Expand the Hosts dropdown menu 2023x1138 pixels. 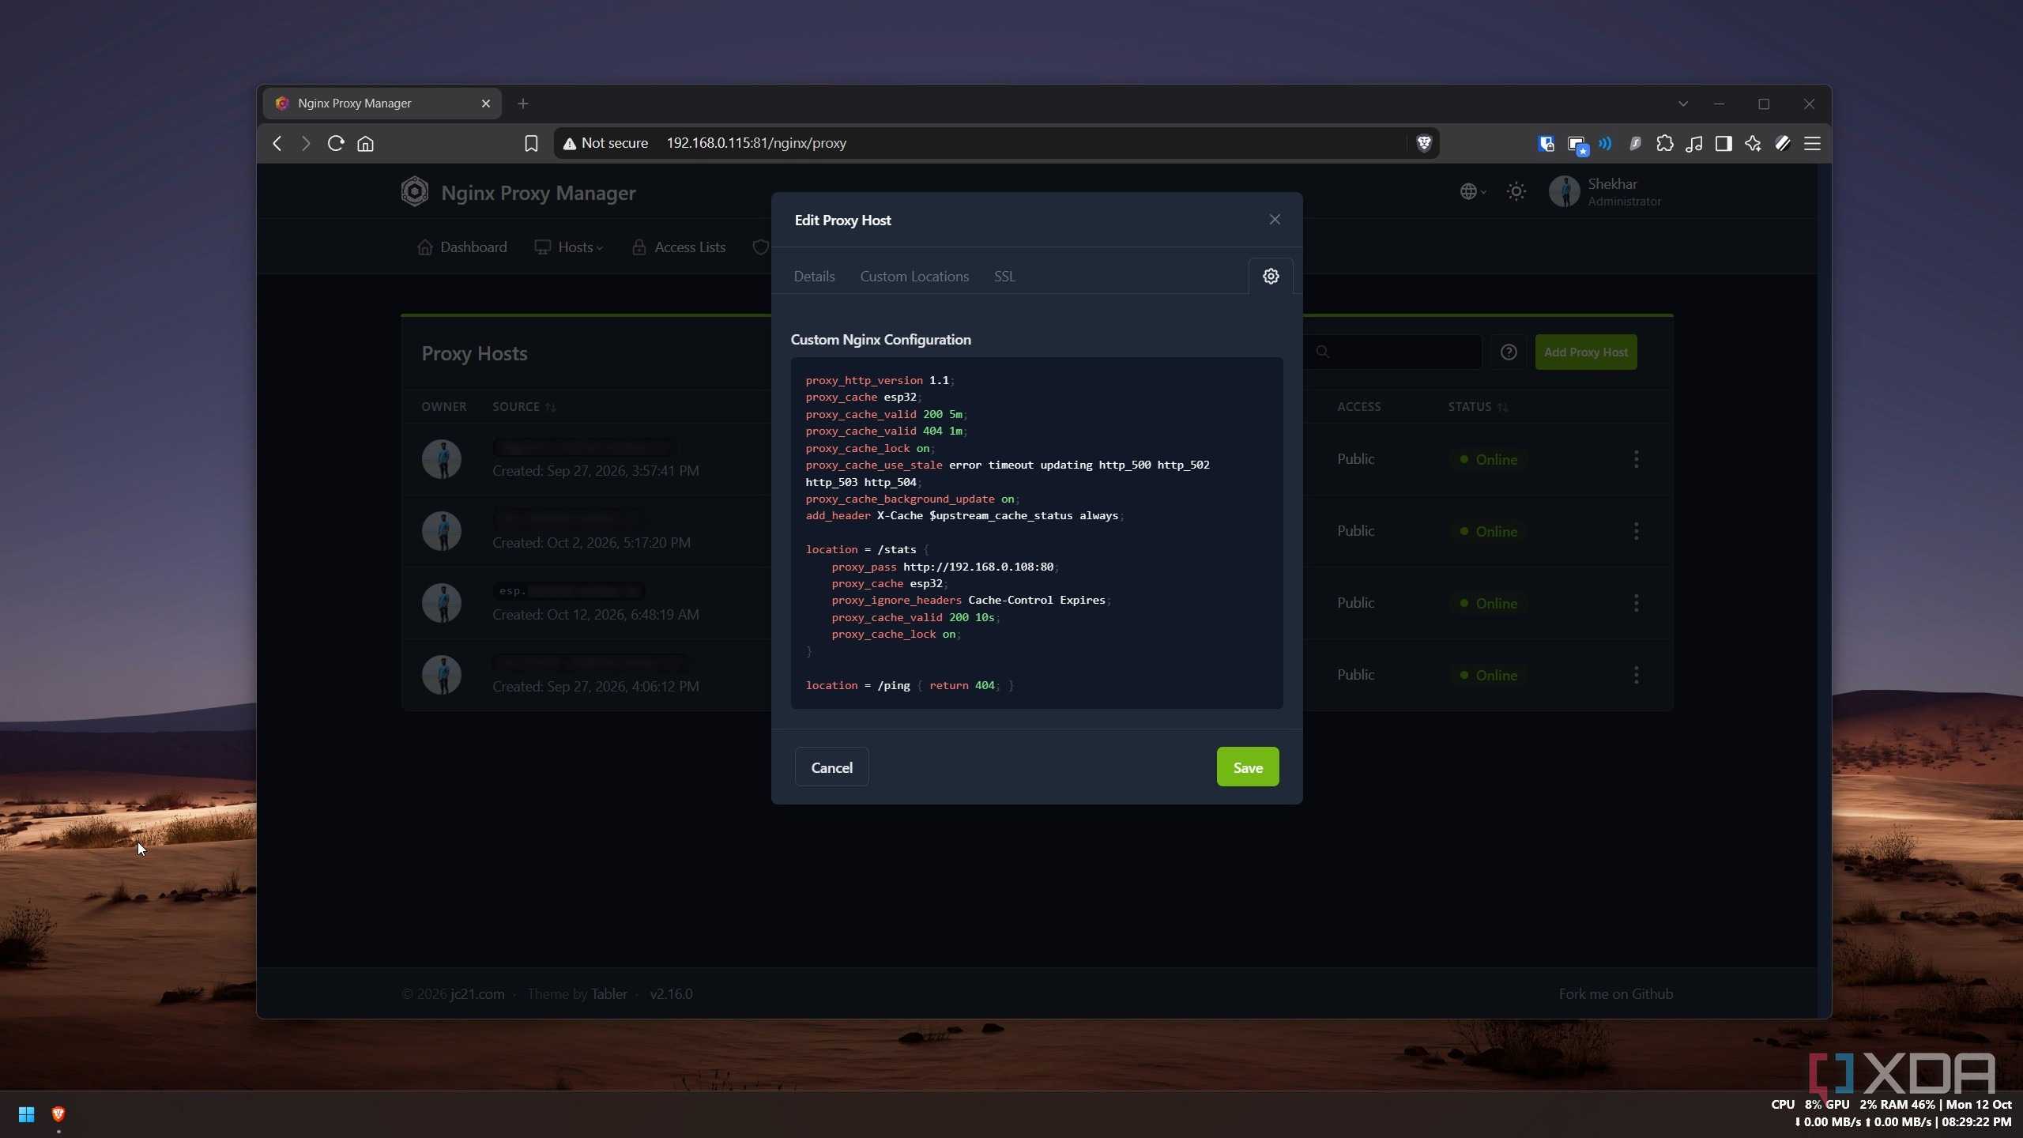tap(569, 247)
